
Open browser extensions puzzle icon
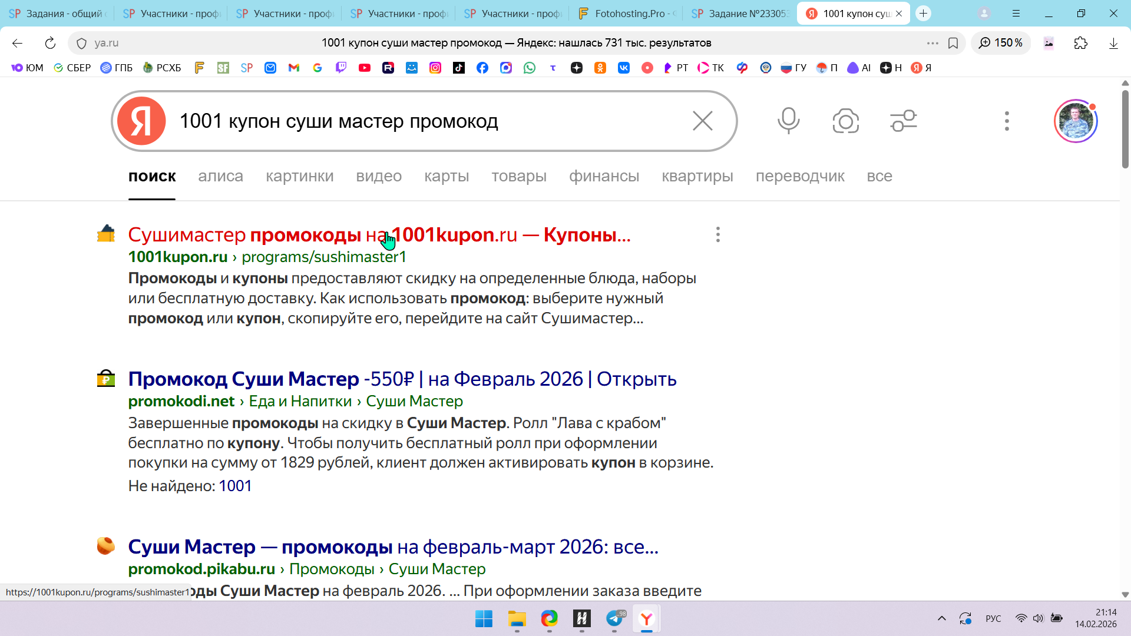tap(1080, 43)
